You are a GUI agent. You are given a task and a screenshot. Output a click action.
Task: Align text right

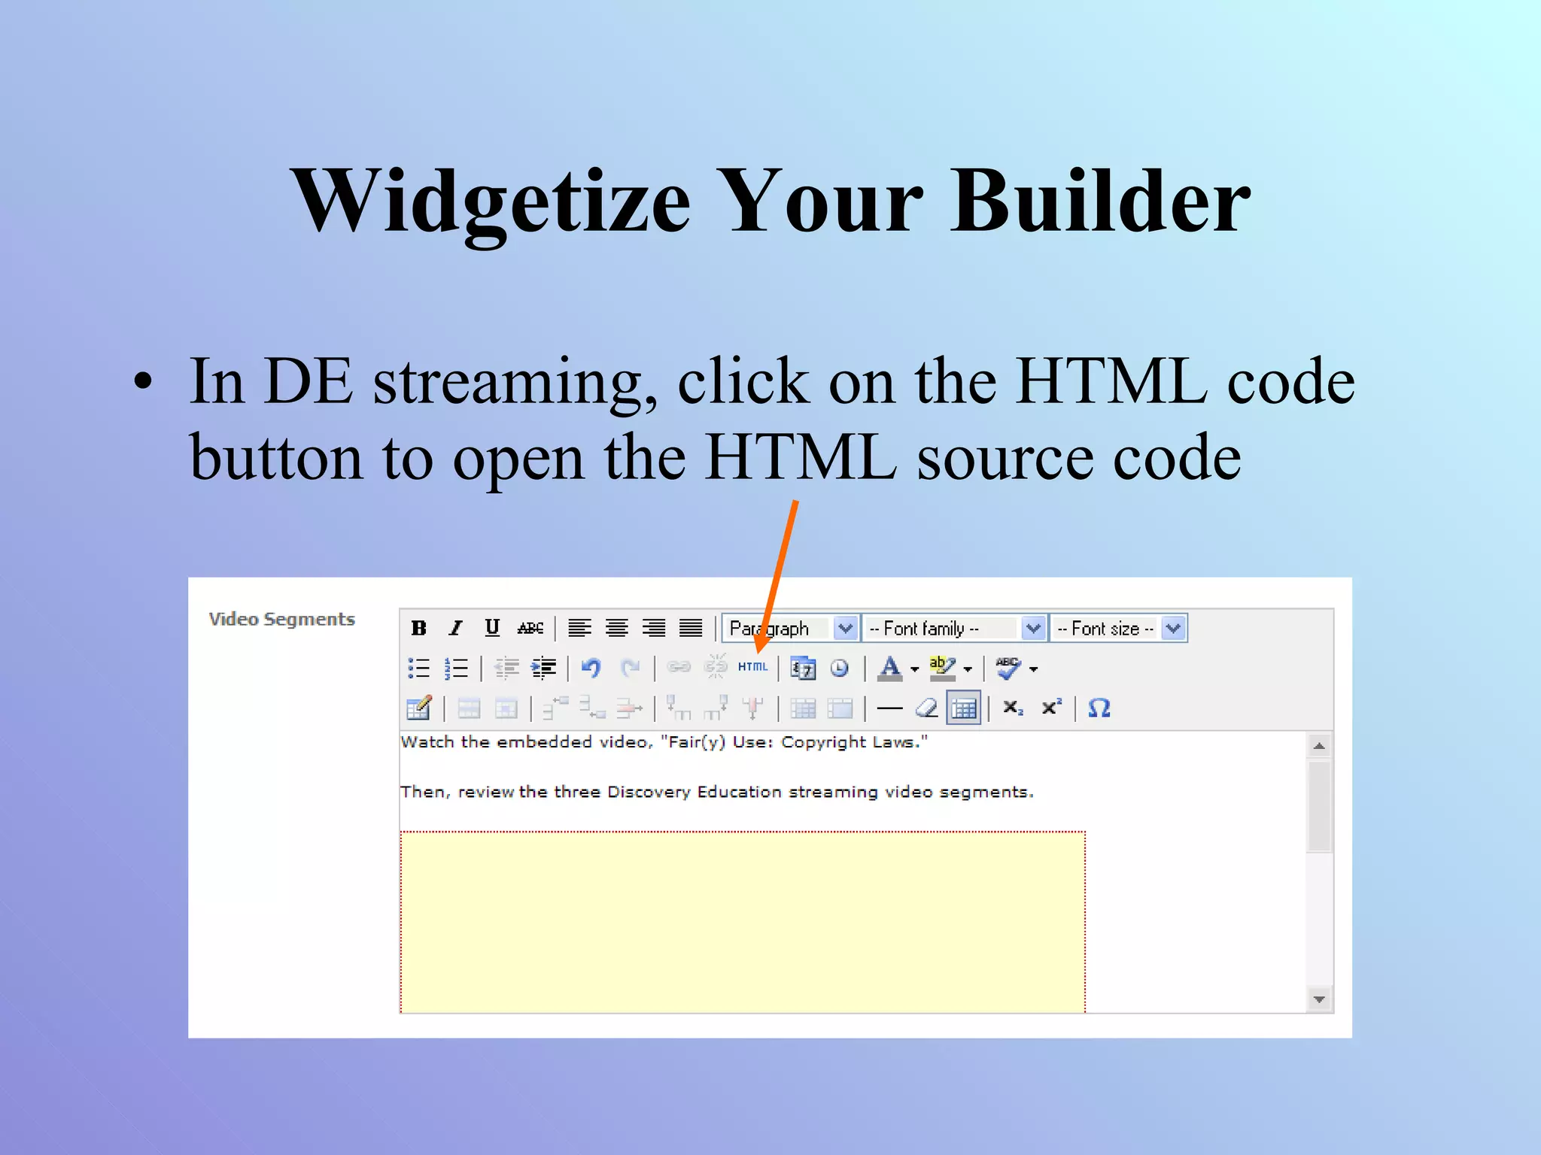(x=654, y=628)
